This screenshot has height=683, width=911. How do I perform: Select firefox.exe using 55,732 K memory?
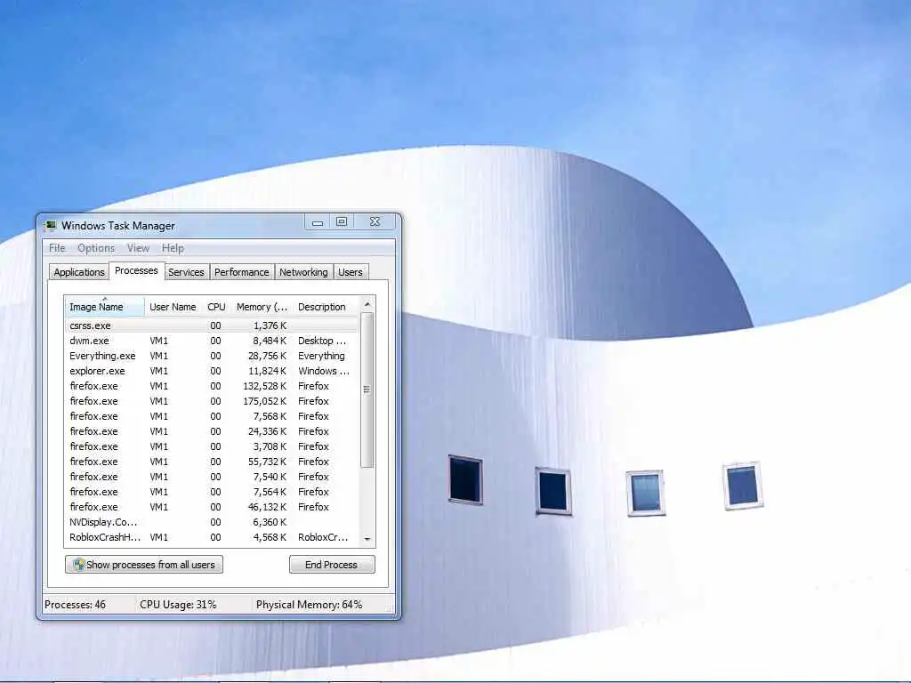[x=212, y=462]
